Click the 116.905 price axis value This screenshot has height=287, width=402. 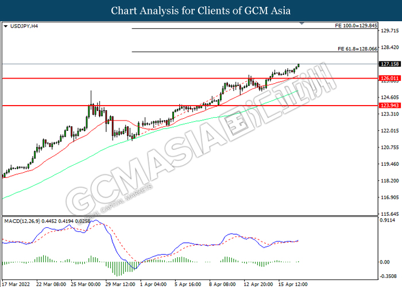(390, 197)
